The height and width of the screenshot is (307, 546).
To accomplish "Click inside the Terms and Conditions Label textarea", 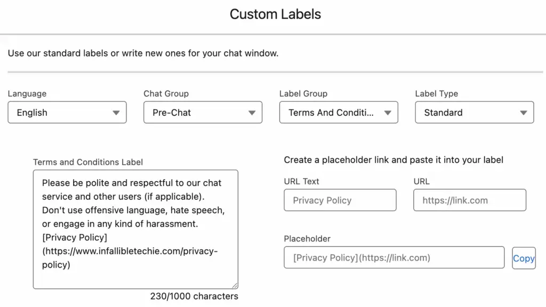I will [136, 229].
